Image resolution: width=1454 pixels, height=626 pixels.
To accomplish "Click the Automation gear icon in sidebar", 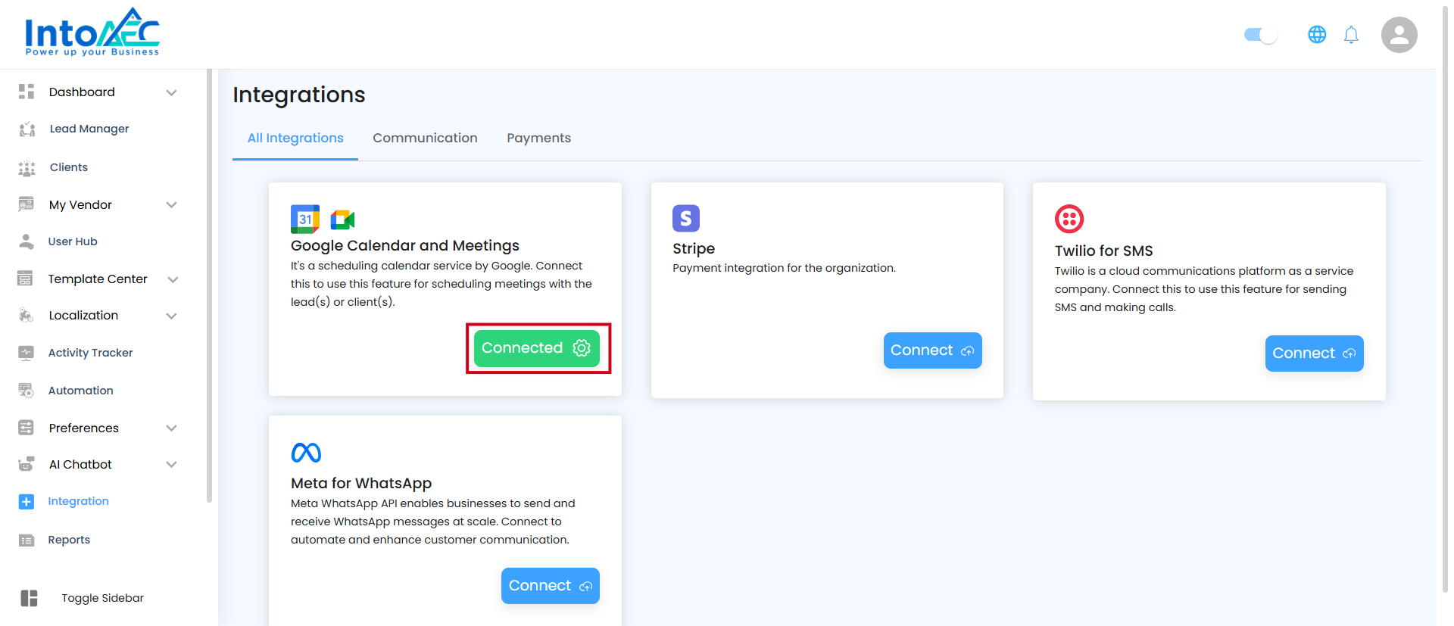I will tap(27, 391).
